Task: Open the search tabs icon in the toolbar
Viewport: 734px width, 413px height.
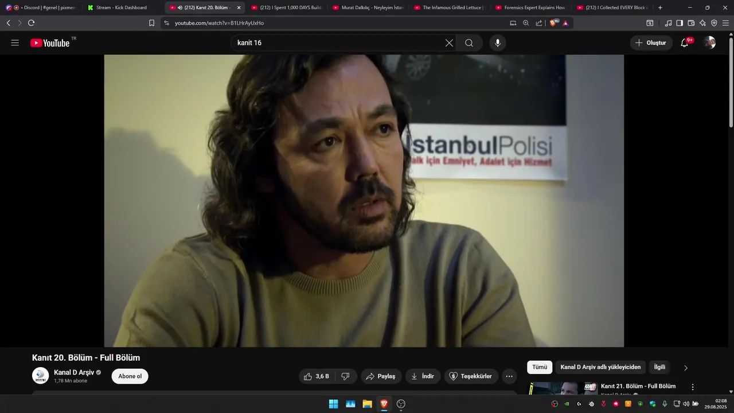Action: [x=650, y=23]
